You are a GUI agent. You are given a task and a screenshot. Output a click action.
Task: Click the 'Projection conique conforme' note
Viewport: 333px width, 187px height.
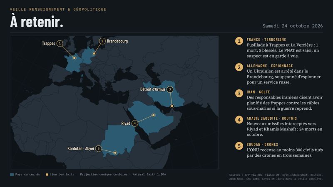(123, 175)
